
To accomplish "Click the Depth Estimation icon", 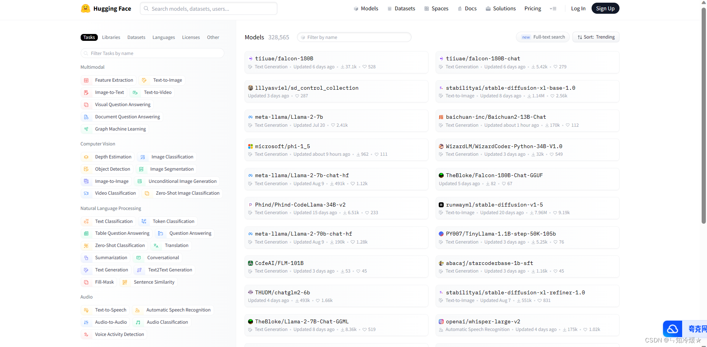I will 86,157.
